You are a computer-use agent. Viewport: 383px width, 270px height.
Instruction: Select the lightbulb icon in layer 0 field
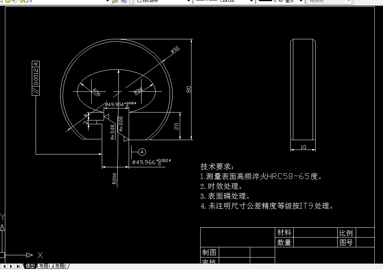coord(2,2)
